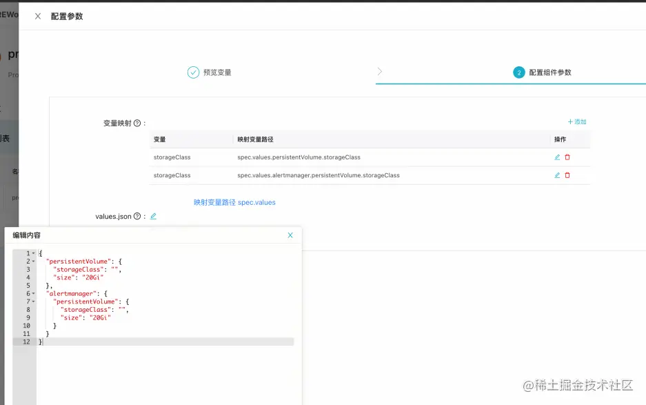Collapse fold arrow on line 7
The width and height of the screenshot is (646, 405).
click(33, 302)
